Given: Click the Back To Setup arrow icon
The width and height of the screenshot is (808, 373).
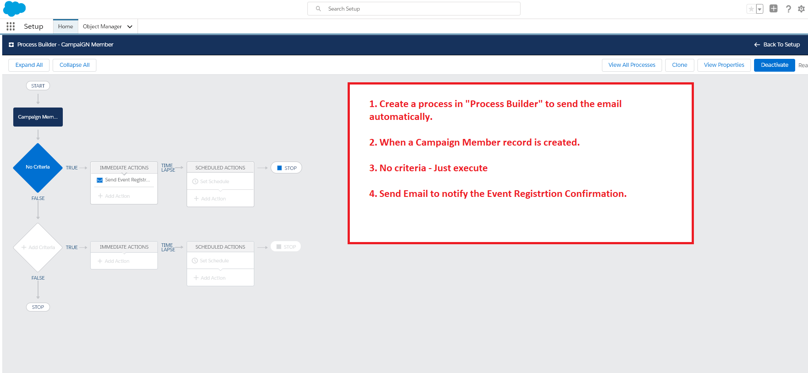Looking at the screenshot, I should [757, 45].
